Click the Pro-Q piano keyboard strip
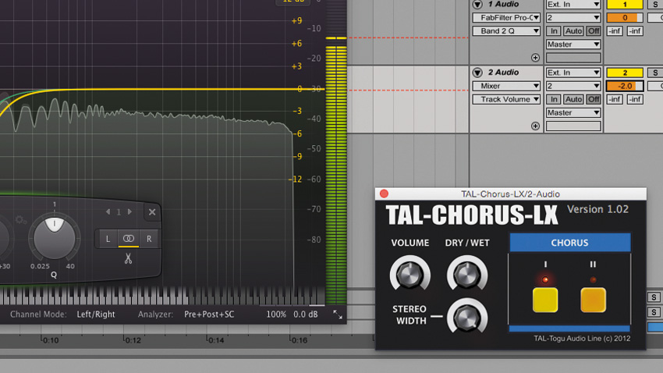Screen dimensions: 663x373 click(162, 296)
